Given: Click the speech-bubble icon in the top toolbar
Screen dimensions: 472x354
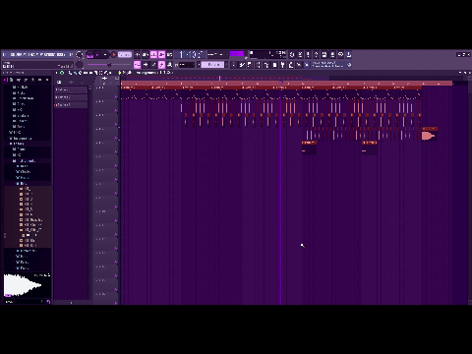Looking at the screenshot, I should tap(341, 54).
